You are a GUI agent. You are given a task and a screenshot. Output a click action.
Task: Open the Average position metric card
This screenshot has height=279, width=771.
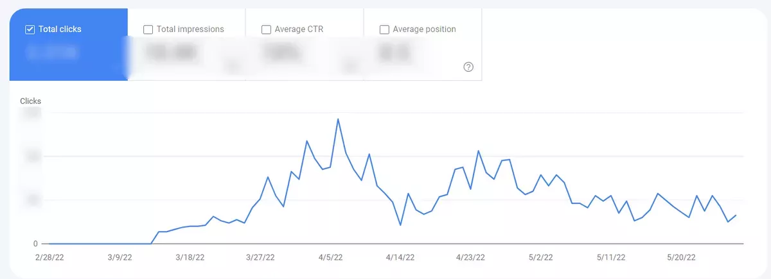pos(423,44)
